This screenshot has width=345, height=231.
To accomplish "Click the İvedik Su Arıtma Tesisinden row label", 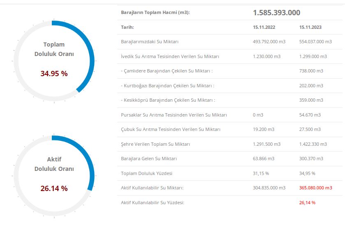I will pyautogui.click(x=170, y=56).
